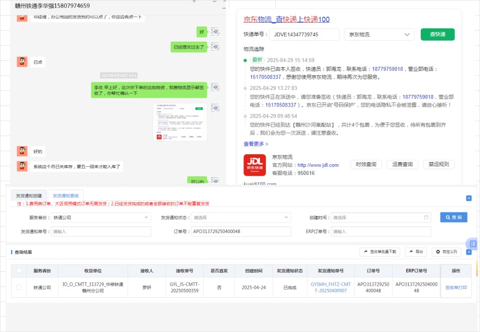Open the 京东物流 carrier dropdown
This screenshot has height=332, width=480.
click(x=379, y=35)
